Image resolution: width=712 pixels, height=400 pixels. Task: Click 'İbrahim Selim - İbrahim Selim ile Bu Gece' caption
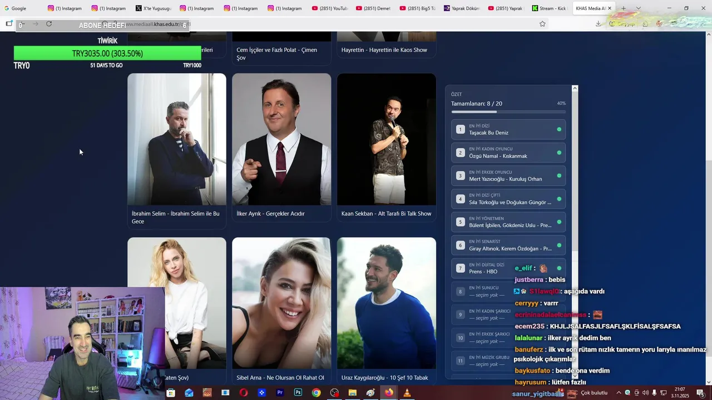[x=176, y=217]
